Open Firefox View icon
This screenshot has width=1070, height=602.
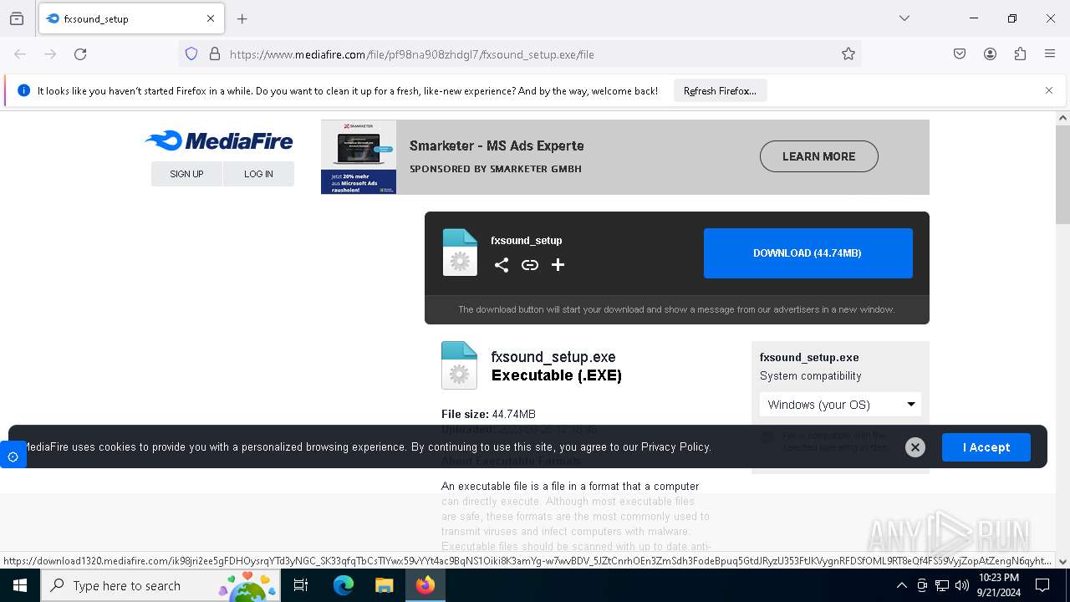point(17,18)
